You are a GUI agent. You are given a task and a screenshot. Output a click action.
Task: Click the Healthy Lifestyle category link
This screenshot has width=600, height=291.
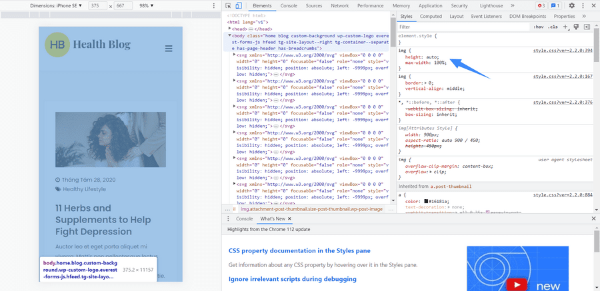(84, 189)
